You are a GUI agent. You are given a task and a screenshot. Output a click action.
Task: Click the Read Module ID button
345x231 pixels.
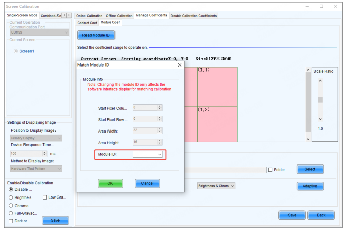[x=96, y=35]
